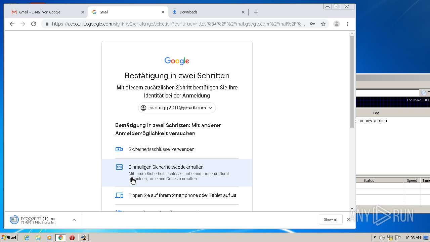Click the Action Center flag icon
Viewport: 430px width, 242px height.
(x=398, y=238)
